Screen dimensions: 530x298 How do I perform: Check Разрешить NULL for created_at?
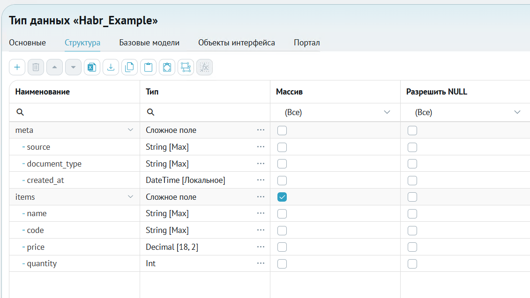(x=412, y=181)
